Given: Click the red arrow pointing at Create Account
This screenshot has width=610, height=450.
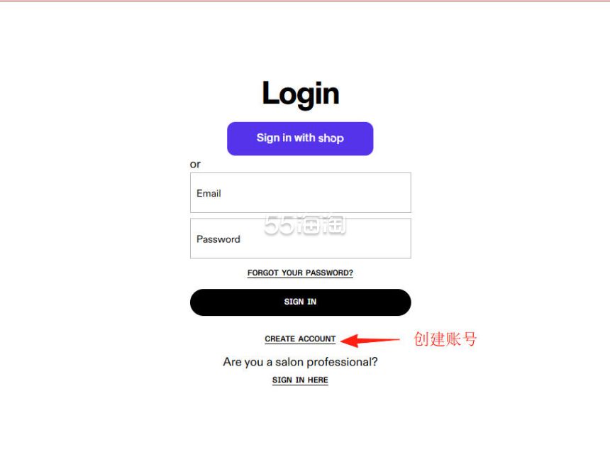Looking at the screenshot, I should pyautogui.click(x=370, y=340).
